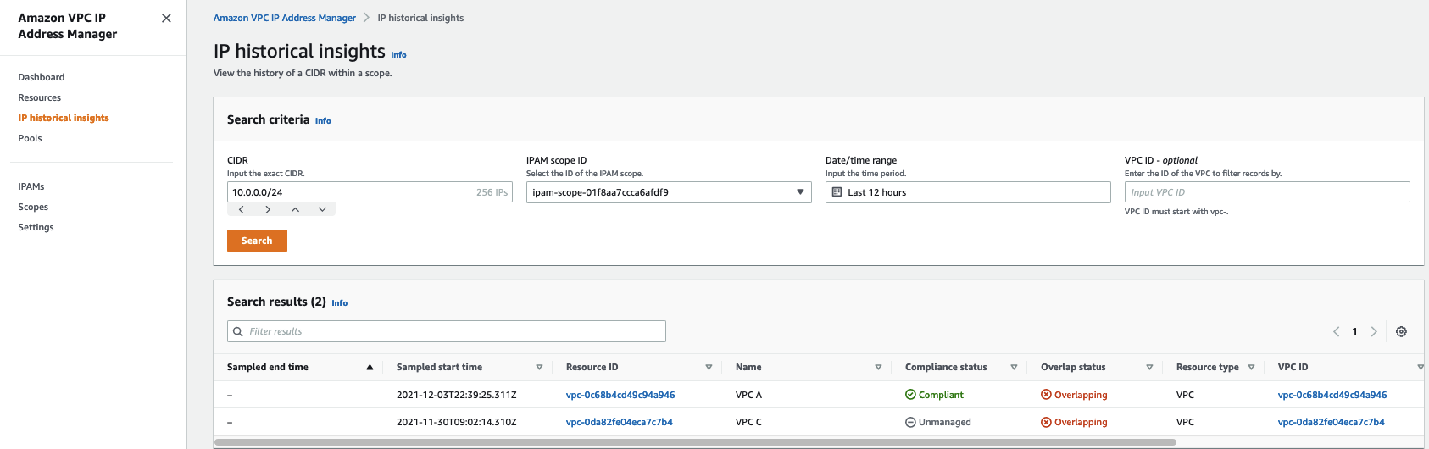Click Compliant status text
Screen dimensions: 1429x449
[x=941, y=395]
